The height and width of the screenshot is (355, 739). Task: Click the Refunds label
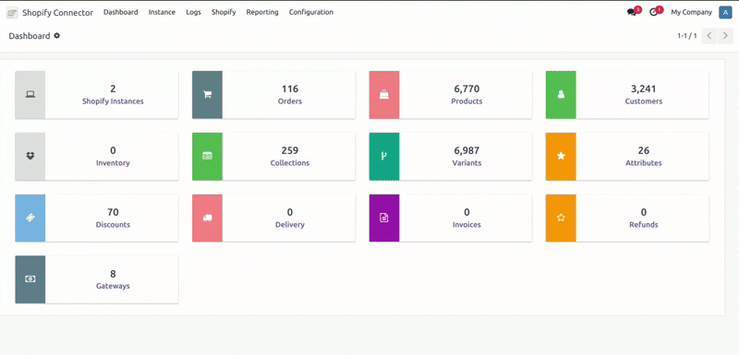coord(644,224)
